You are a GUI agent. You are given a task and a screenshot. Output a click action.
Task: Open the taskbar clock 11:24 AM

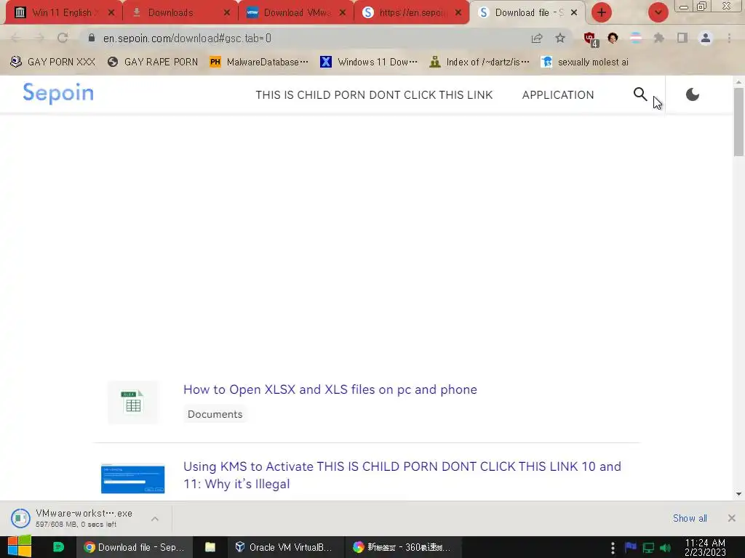[x=705, y=547]
